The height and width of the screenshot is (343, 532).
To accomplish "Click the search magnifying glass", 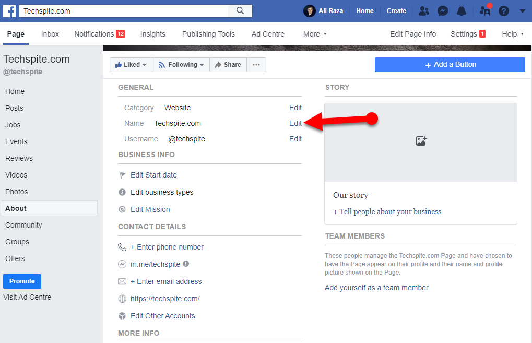I will click(241, 10).
